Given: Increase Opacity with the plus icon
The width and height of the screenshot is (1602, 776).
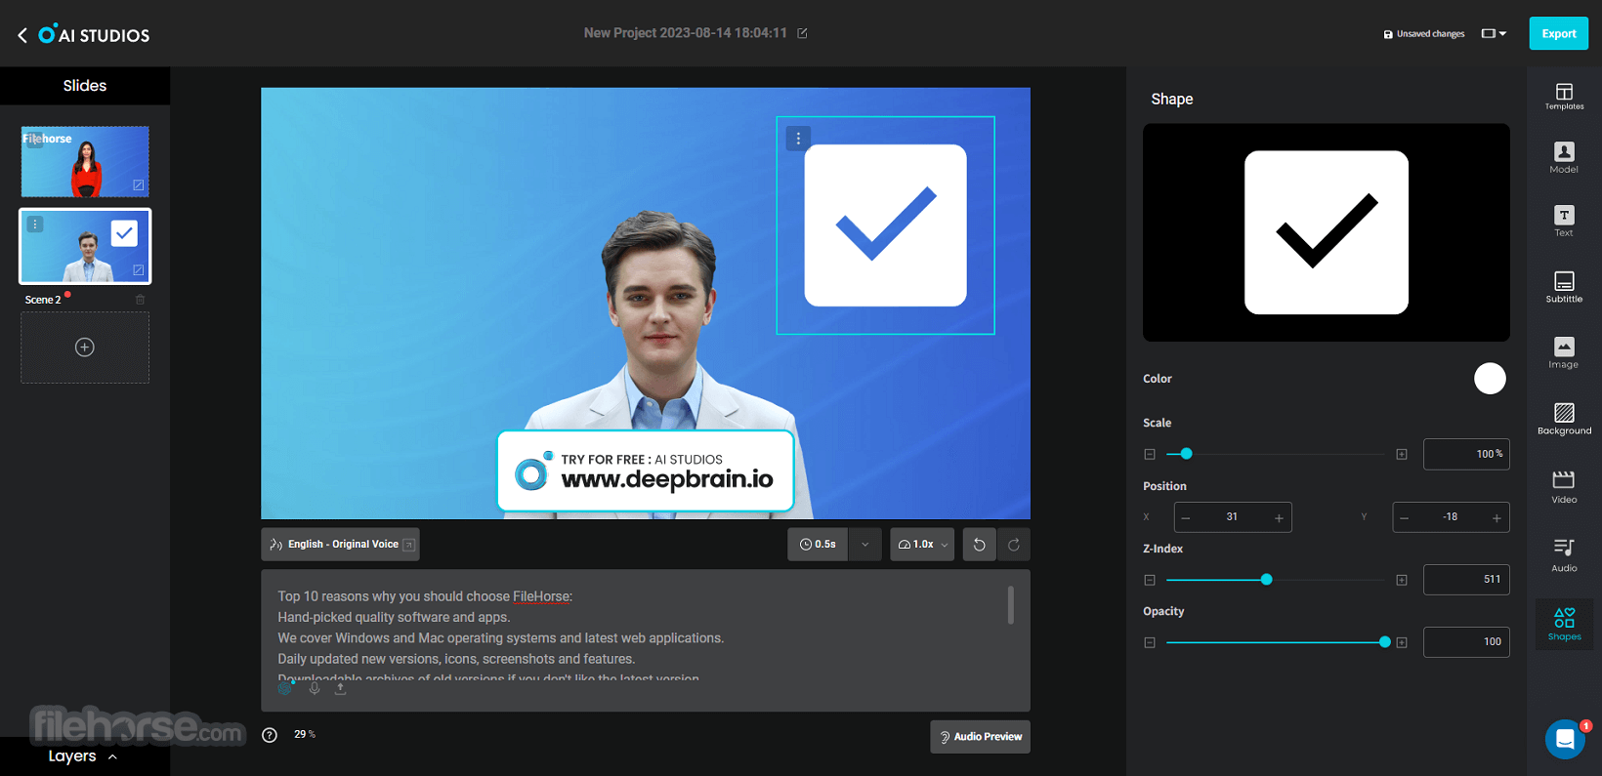Looking at the screenshot, I should [x=1402, y=642].
